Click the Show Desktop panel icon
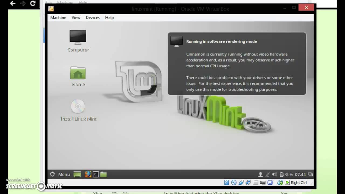This screenshot has width=345, height=194. coord(77,174)
